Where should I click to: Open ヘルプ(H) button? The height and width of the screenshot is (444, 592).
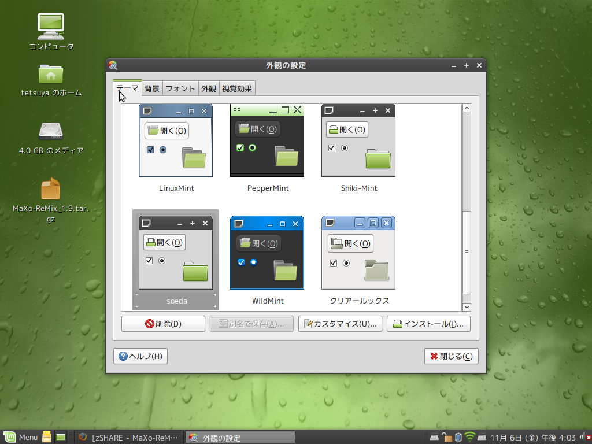click(140, 356)
